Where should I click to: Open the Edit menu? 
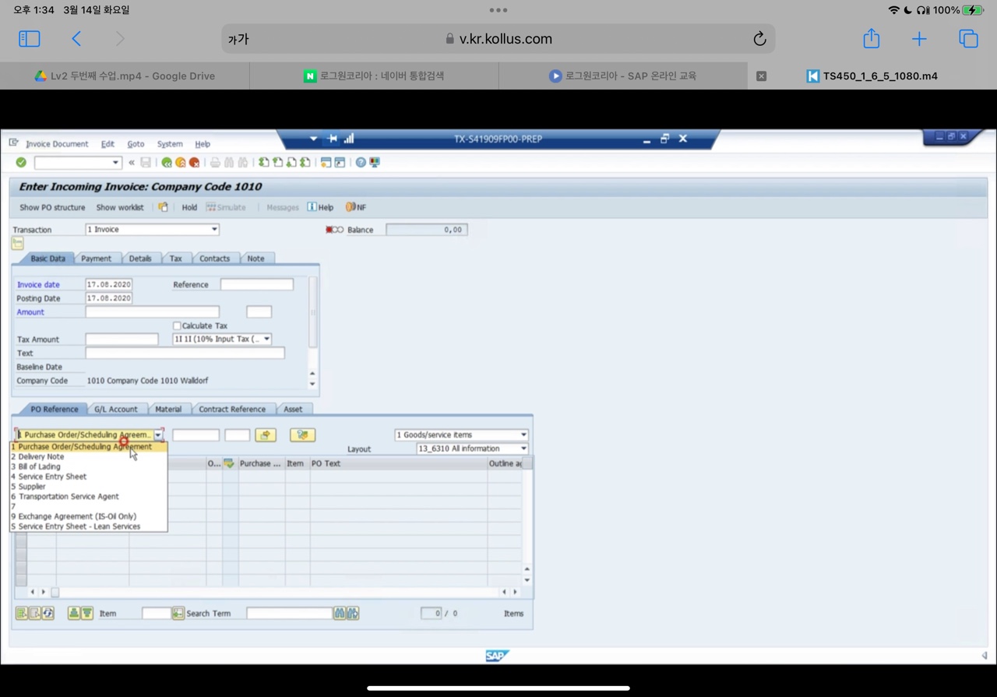(x=107, y=144)
